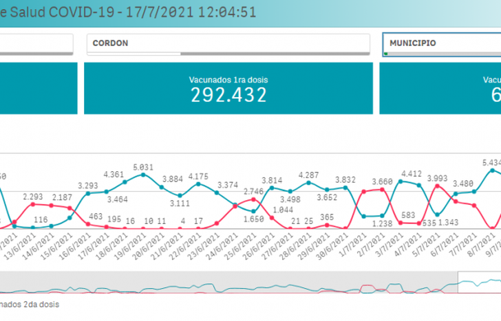Select the 5.031 data point on chart

click(x=142, y=175)
